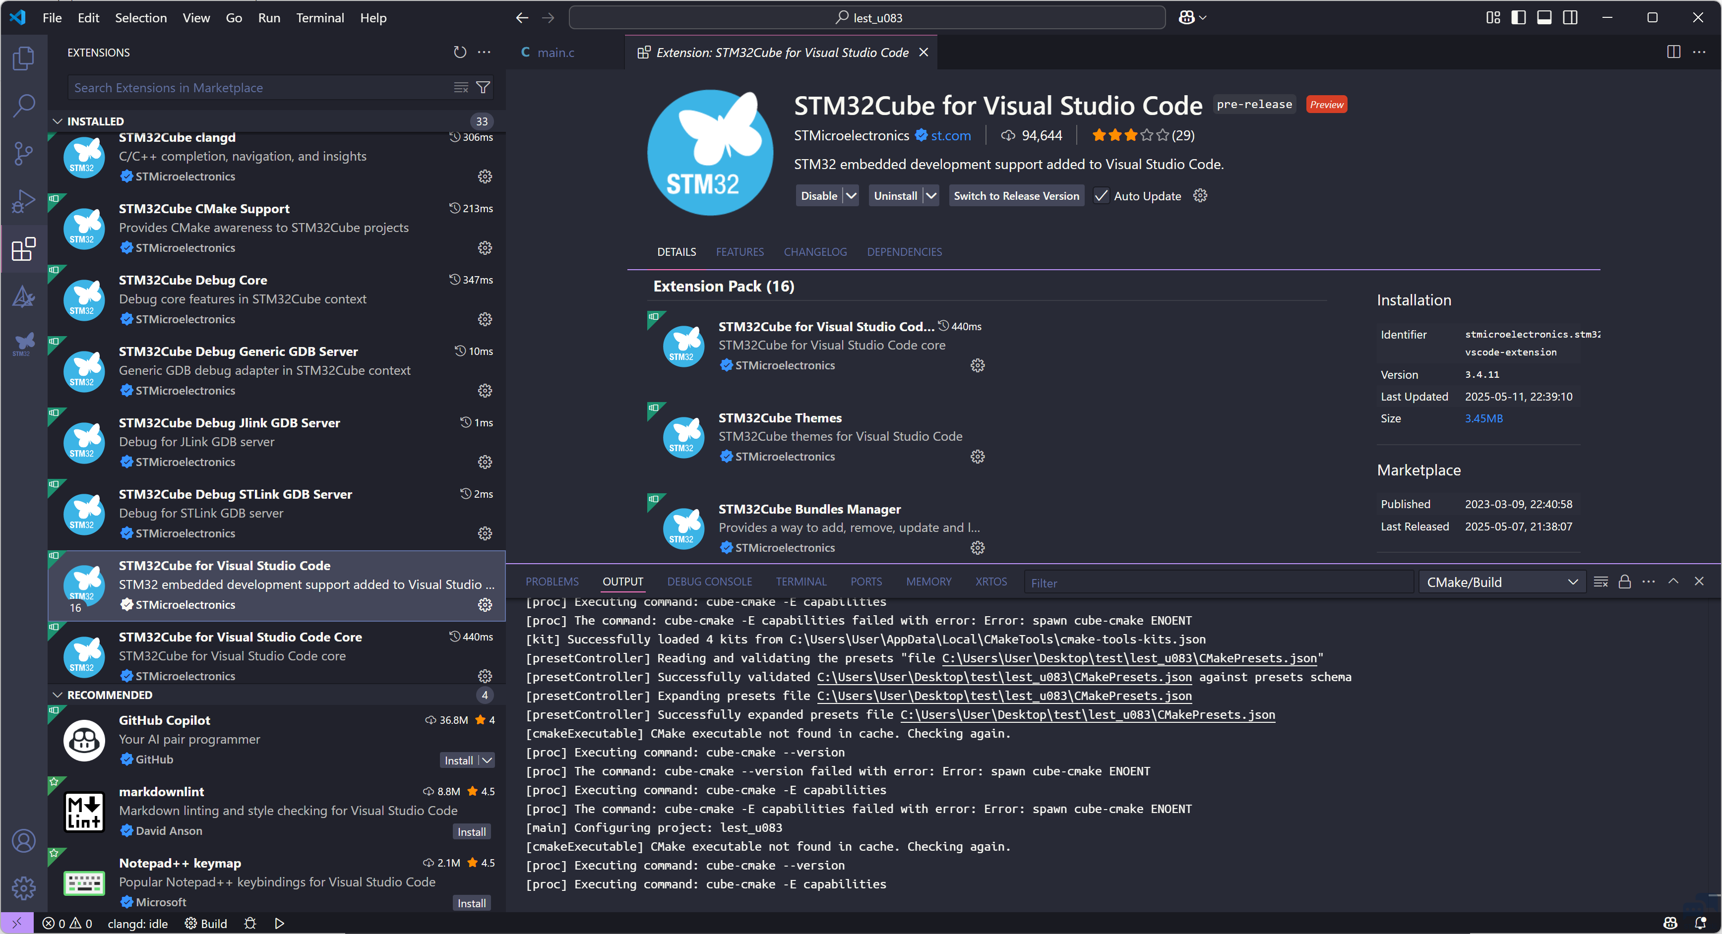Viewport: 1722px width, 934px height.
Task: Open editor more actions menu
Action: 1699,52
